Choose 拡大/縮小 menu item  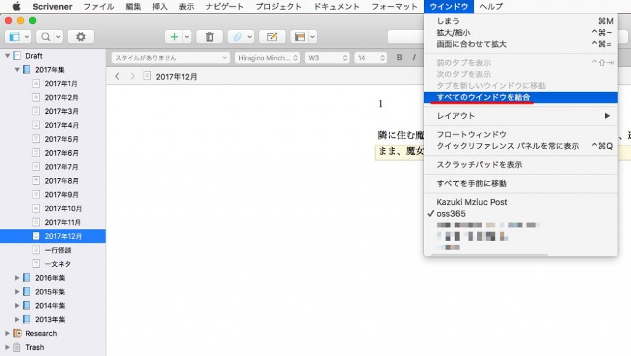521,33
